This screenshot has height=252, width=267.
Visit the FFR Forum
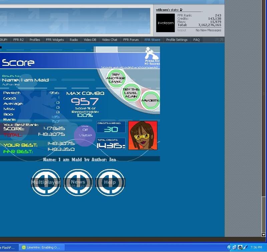[131, 40]
